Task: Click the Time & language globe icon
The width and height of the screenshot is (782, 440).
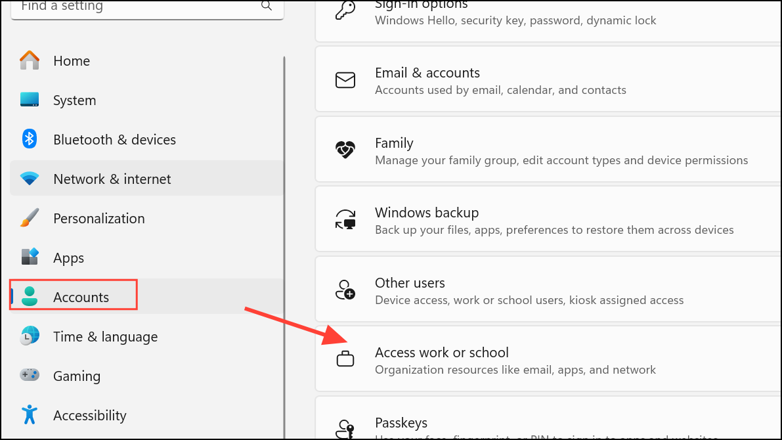Action: click(30, 336)
